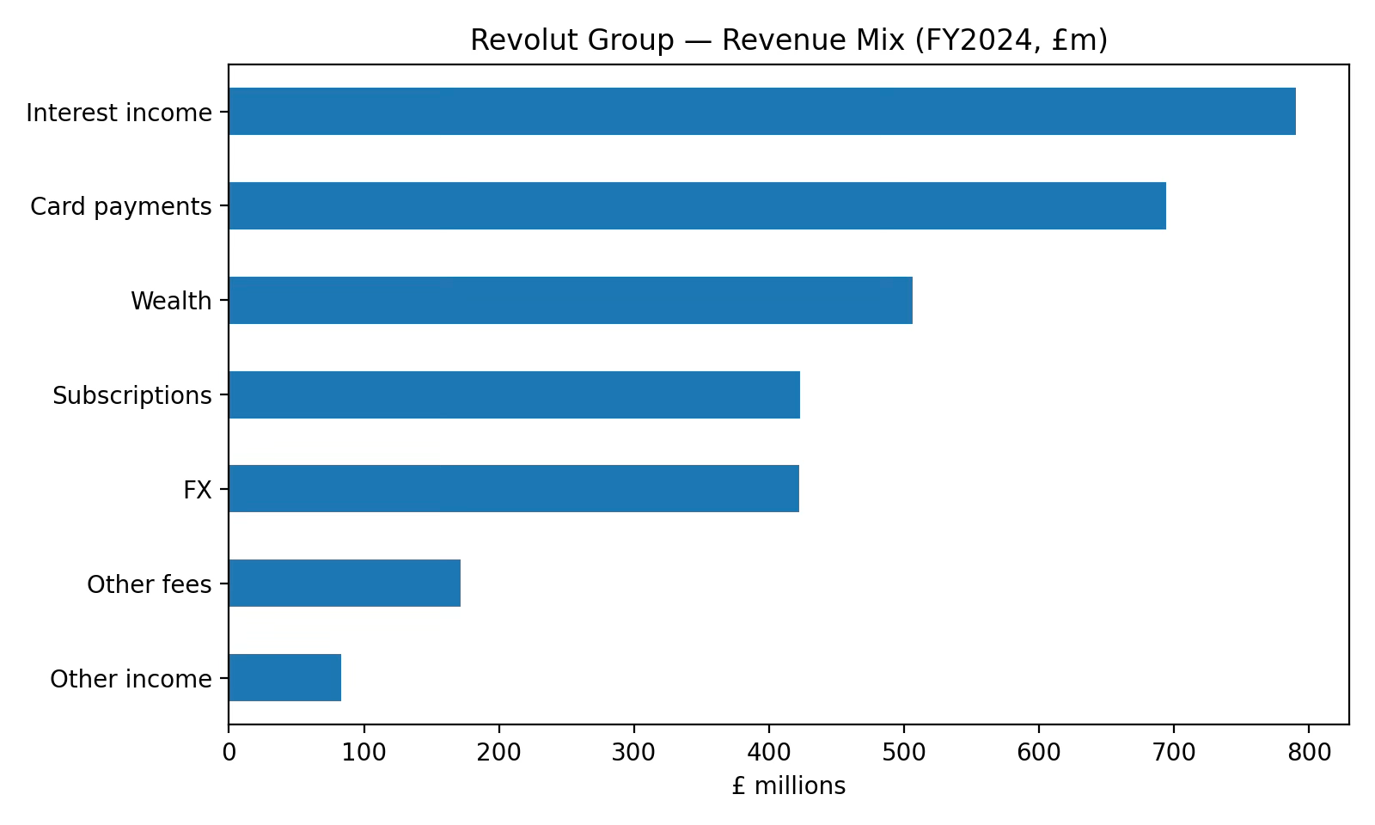
Task: Select the FX bar
Action: [514, 489]
